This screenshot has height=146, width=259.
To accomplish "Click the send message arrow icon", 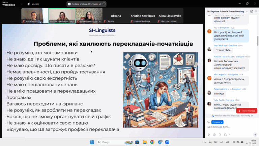I will click(x=255, y=135).
